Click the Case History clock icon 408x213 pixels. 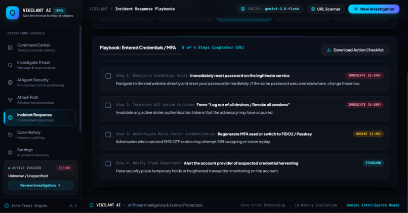click(x=10, y=135)
